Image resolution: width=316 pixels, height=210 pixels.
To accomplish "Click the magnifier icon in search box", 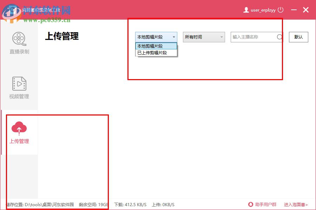I will tap(279, 37).
